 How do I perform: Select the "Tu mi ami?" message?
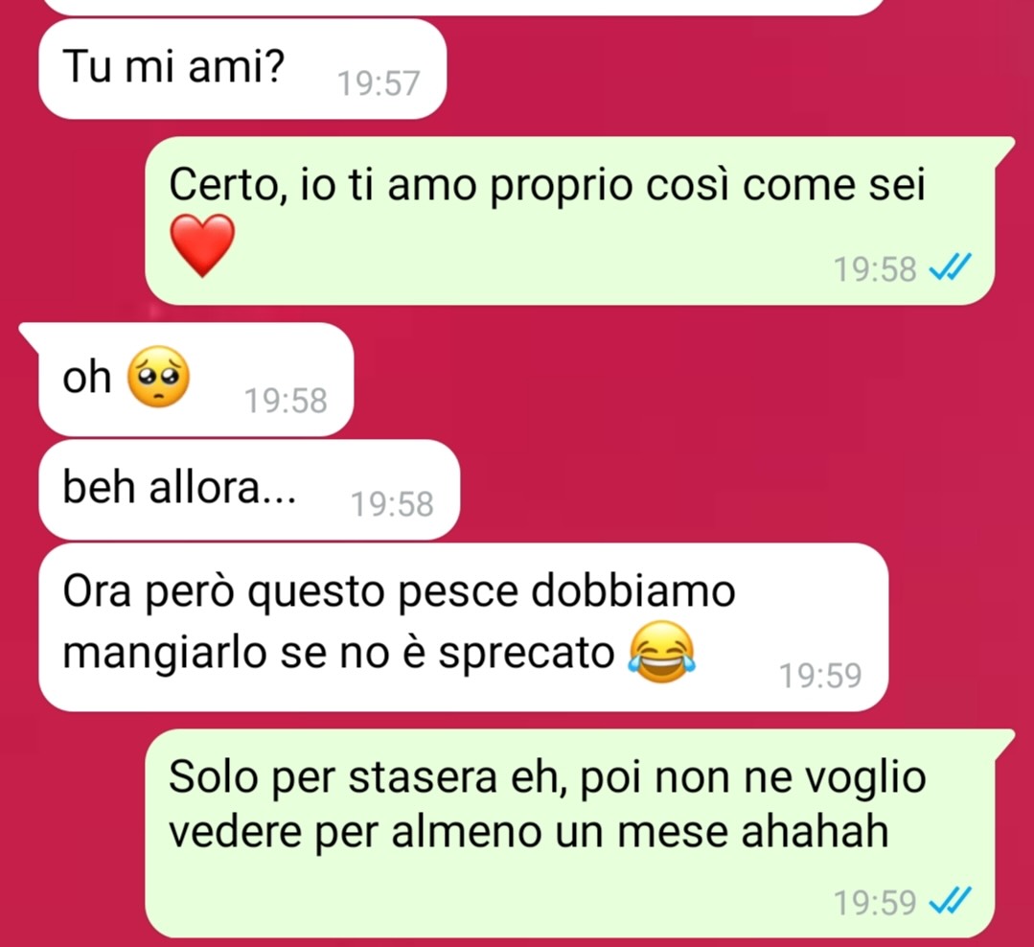[x=242, y=69]
